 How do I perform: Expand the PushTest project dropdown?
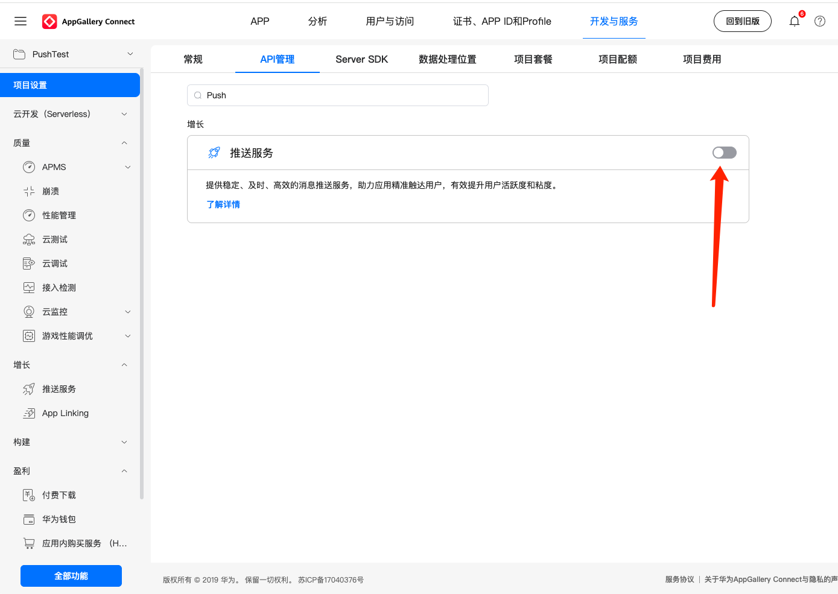(x=130, y=54)
